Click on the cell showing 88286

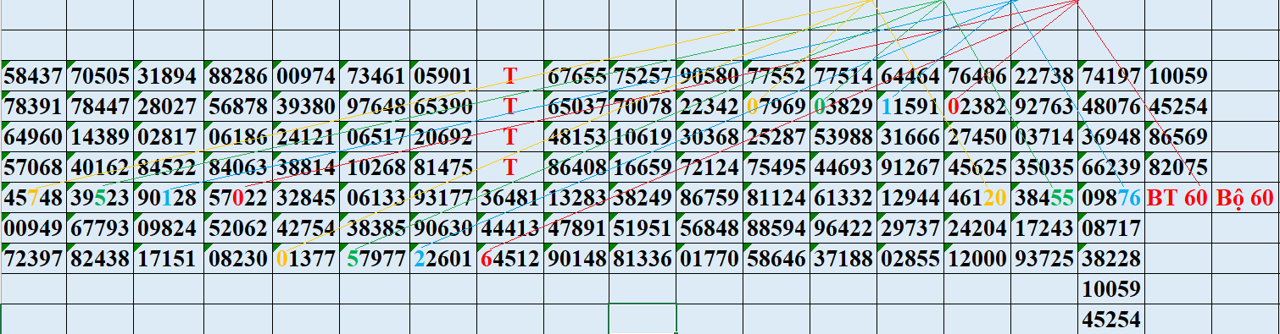238,77
